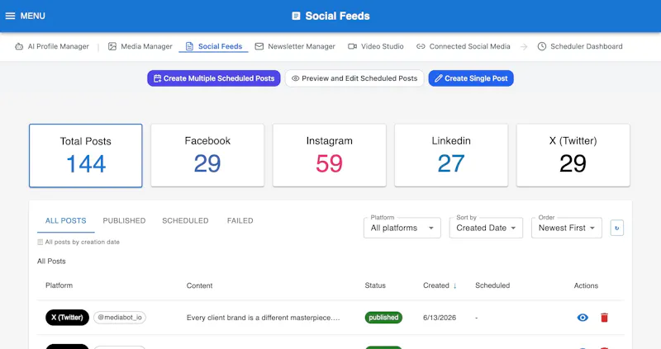Switch to FAILED posts tab
The image size is (661, 349).
click(x=240, y=220)
